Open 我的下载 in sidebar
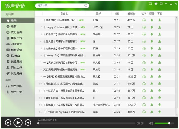Viewport: 179px width, 129px height. 16,92
